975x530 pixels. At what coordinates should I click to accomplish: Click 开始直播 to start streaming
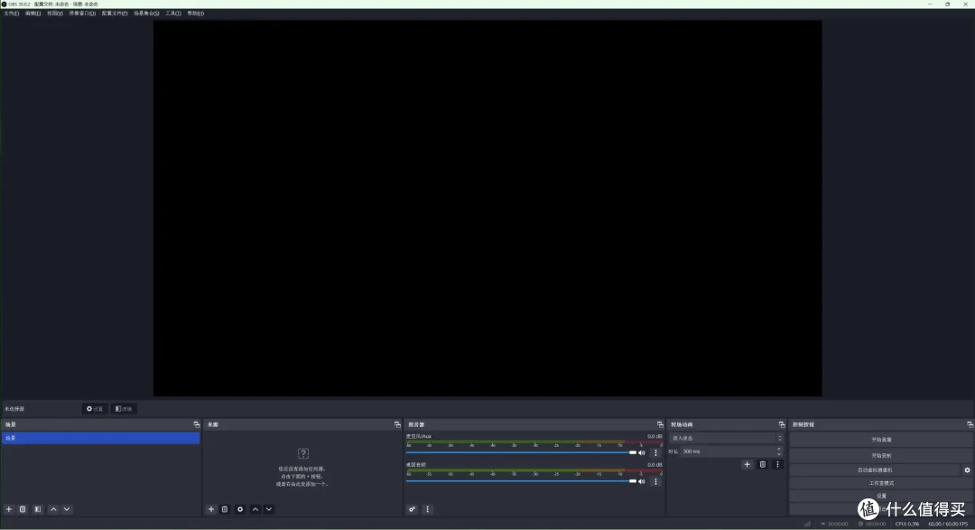[881, 439]
